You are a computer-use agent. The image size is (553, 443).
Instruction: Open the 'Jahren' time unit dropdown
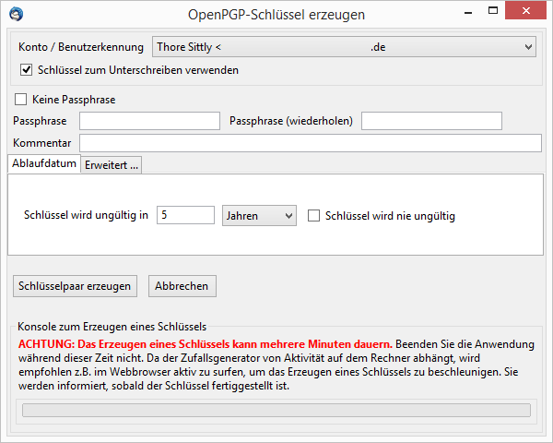pos(259,215)
